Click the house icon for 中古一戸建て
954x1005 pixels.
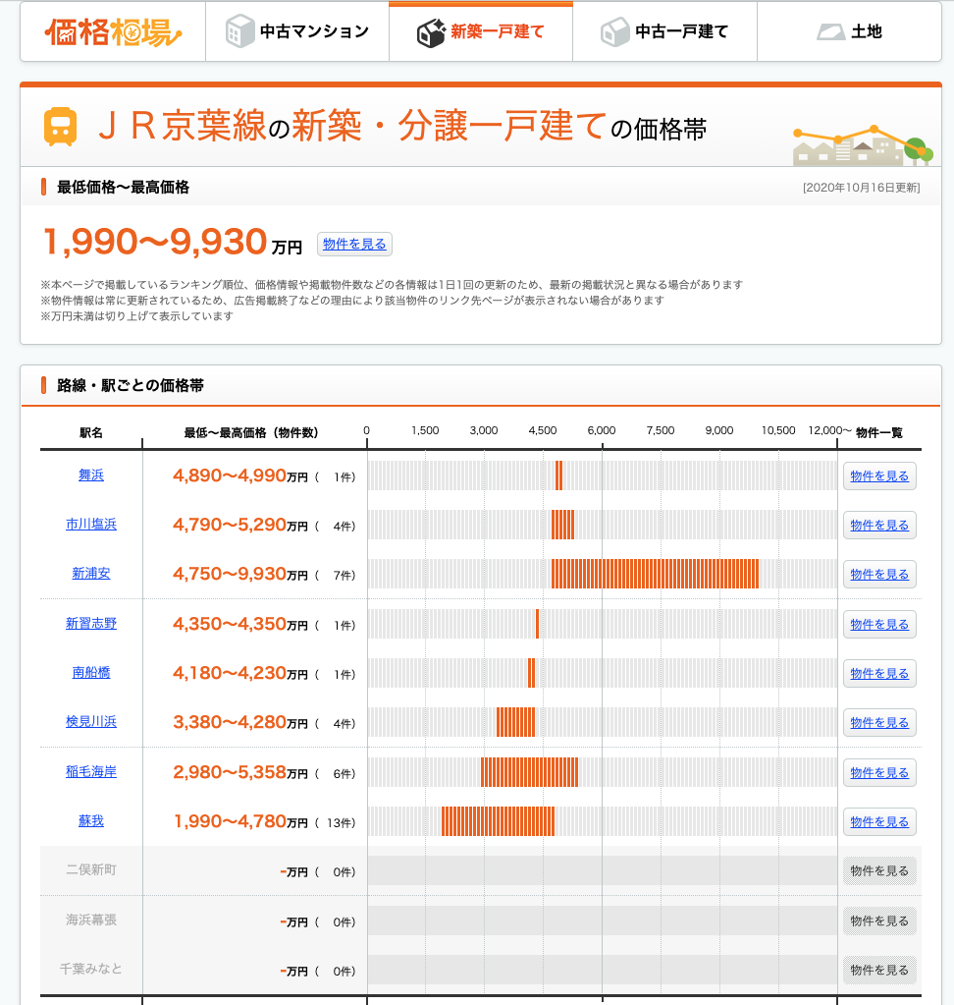point(614,31)
